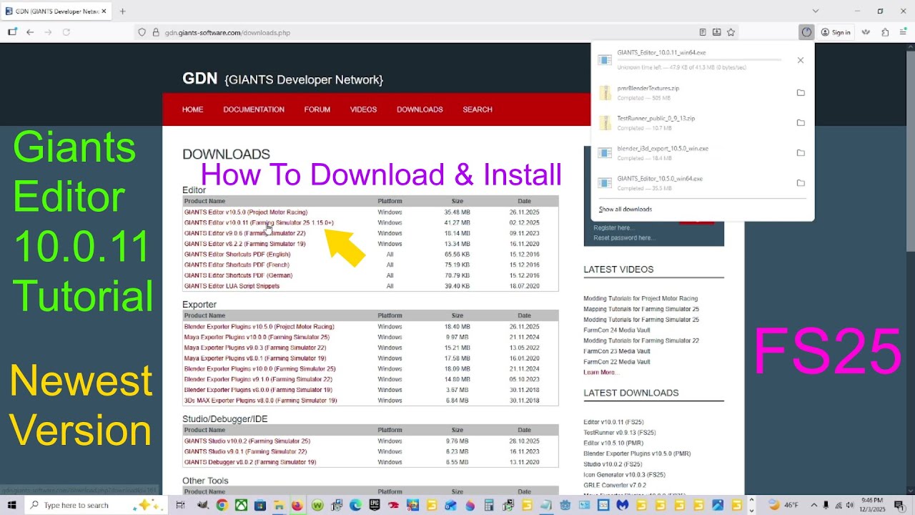This screenshot has width=915, height=515.
Task: Download GIANTS Editor v10.0.11 (Farming Simulator 25)
Action: click(259, 222)
